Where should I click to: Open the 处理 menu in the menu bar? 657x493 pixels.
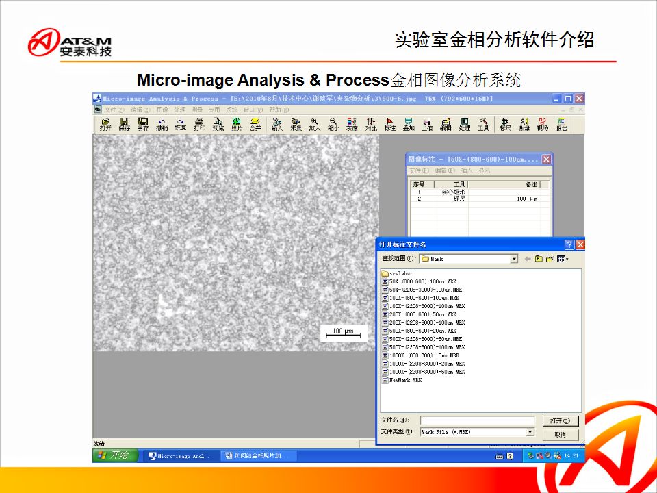tap(179, 110)
